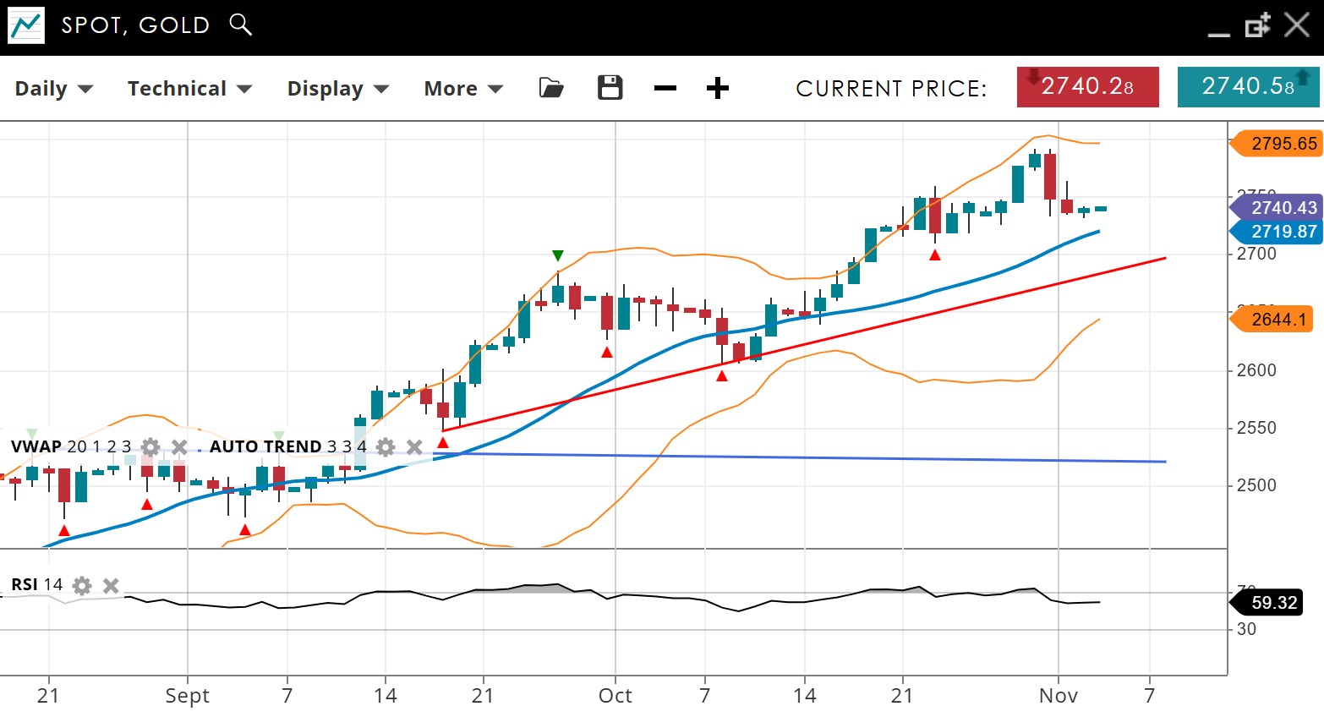The image size is (1324, 717).
Task: Zoom out with the minus icon
Action: tap(665, 88)
